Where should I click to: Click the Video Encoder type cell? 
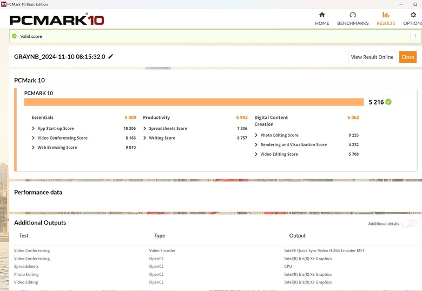tap(162, 250)
